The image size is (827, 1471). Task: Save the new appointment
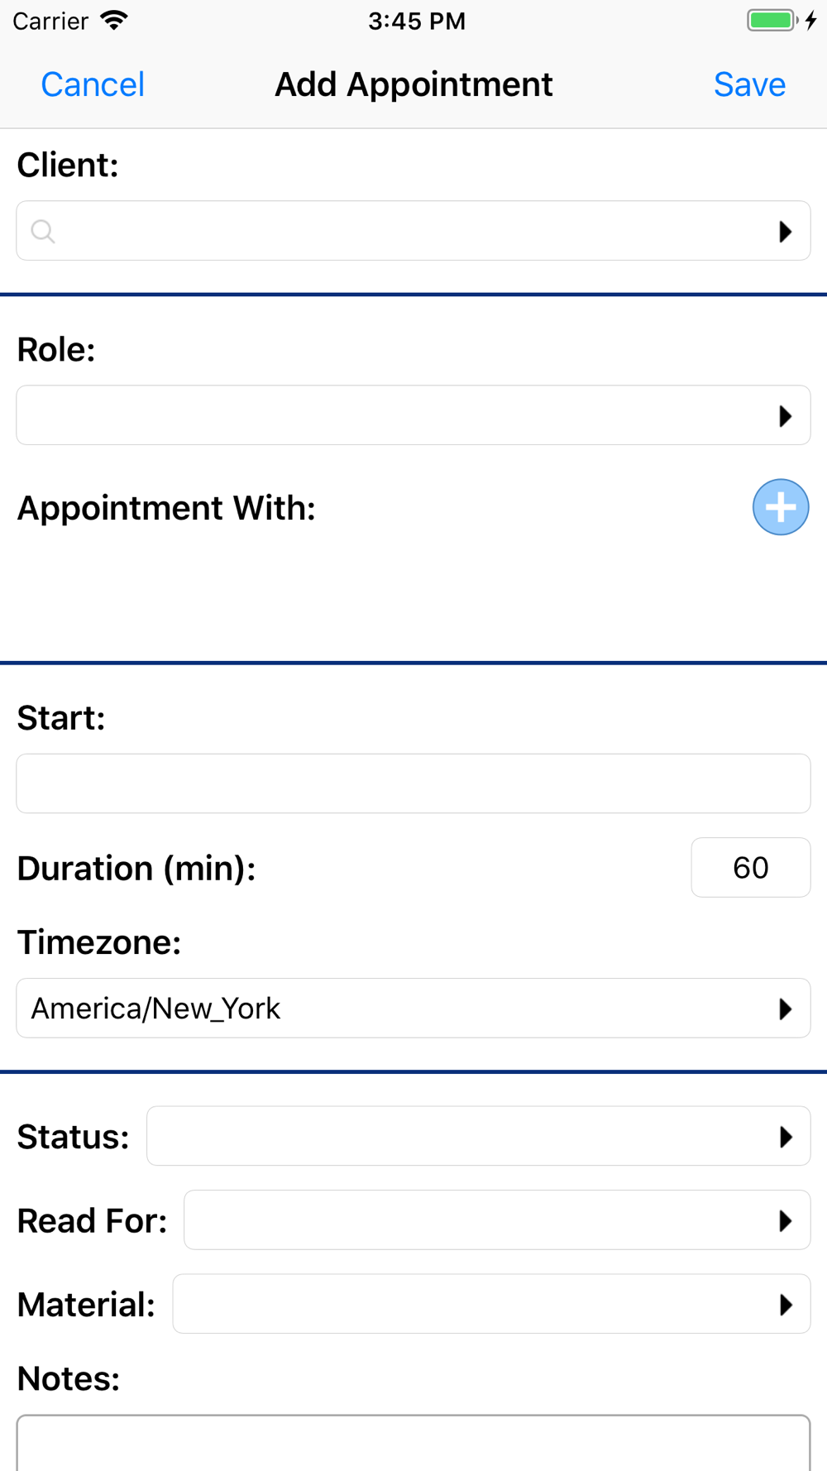[749, 84]
